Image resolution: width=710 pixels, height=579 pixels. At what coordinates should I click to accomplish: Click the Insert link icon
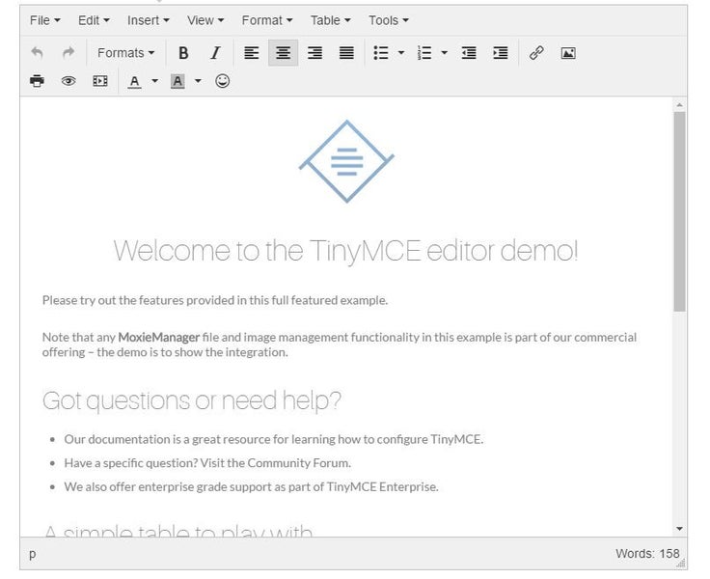click(x=536, y=53)
